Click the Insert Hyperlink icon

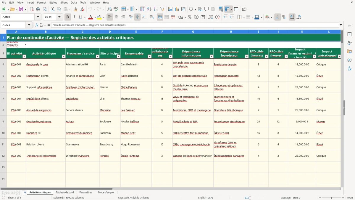pos(200,9)
